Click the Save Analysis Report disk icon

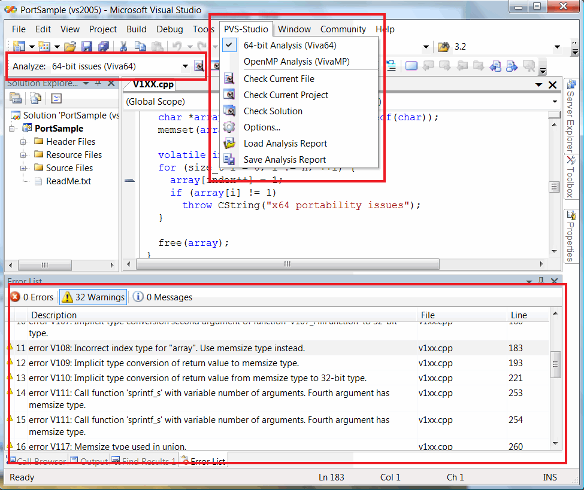pos(229,160)
